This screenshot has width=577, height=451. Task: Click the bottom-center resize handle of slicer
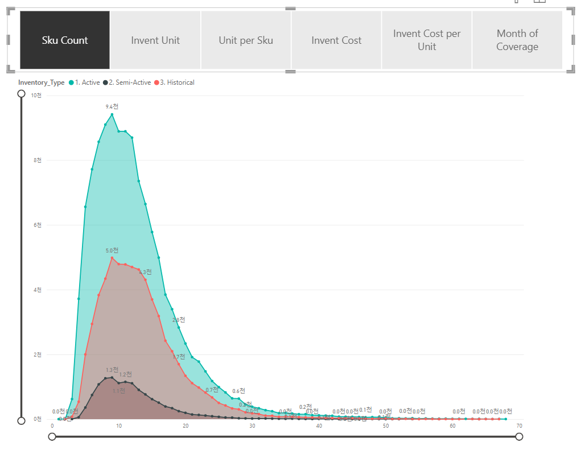point(290,71)
